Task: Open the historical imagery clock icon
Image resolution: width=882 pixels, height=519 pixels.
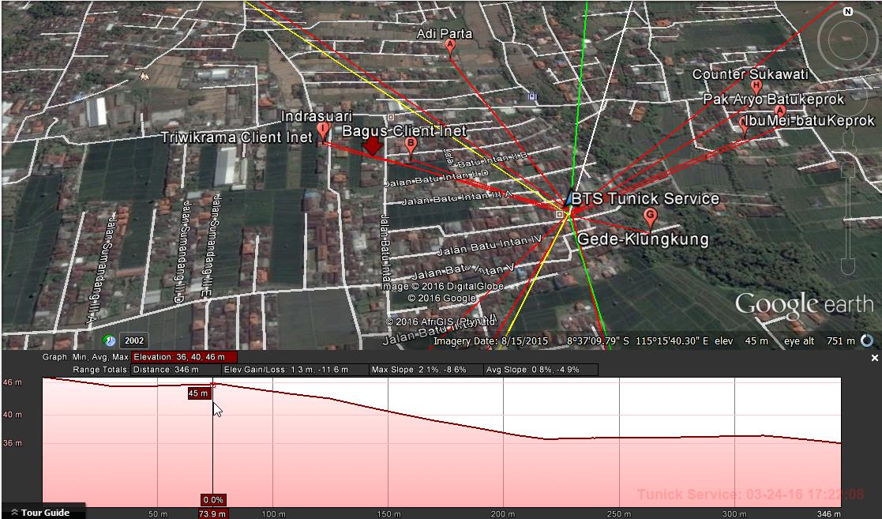Action: coord(109,340)
